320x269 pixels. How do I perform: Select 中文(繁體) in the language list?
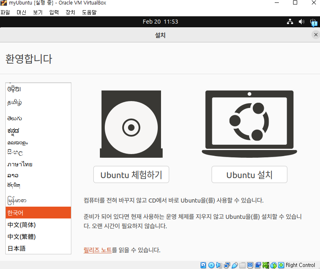(38, 237)
